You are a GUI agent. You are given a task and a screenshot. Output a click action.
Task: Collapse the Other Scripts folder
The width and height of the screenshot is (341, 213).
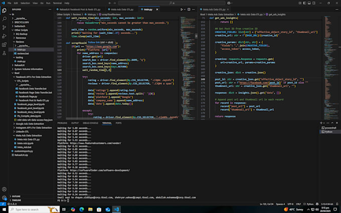tap(21, 30)
